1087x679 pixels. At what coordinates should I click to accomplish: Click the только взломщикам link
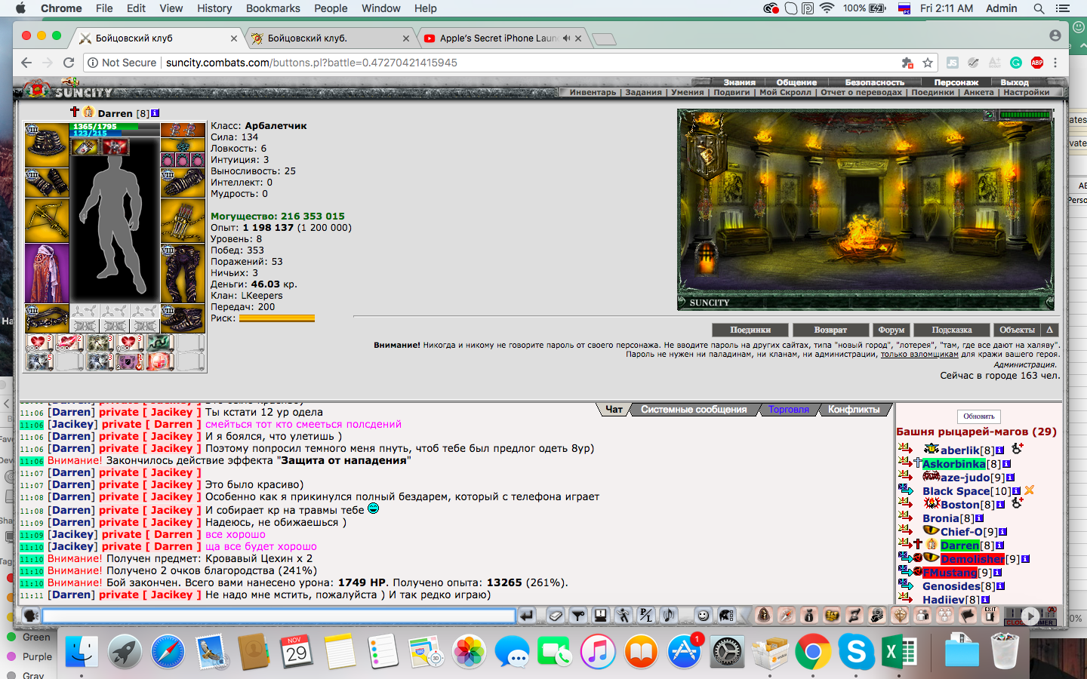pos(919,354)
